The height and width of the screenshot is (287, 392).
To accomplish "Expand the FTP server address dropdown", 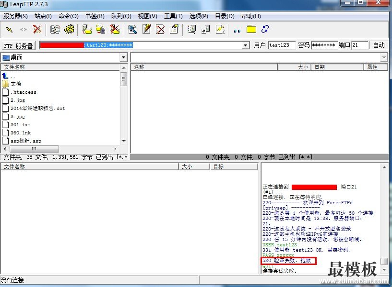I will click(x=246, y=45).
